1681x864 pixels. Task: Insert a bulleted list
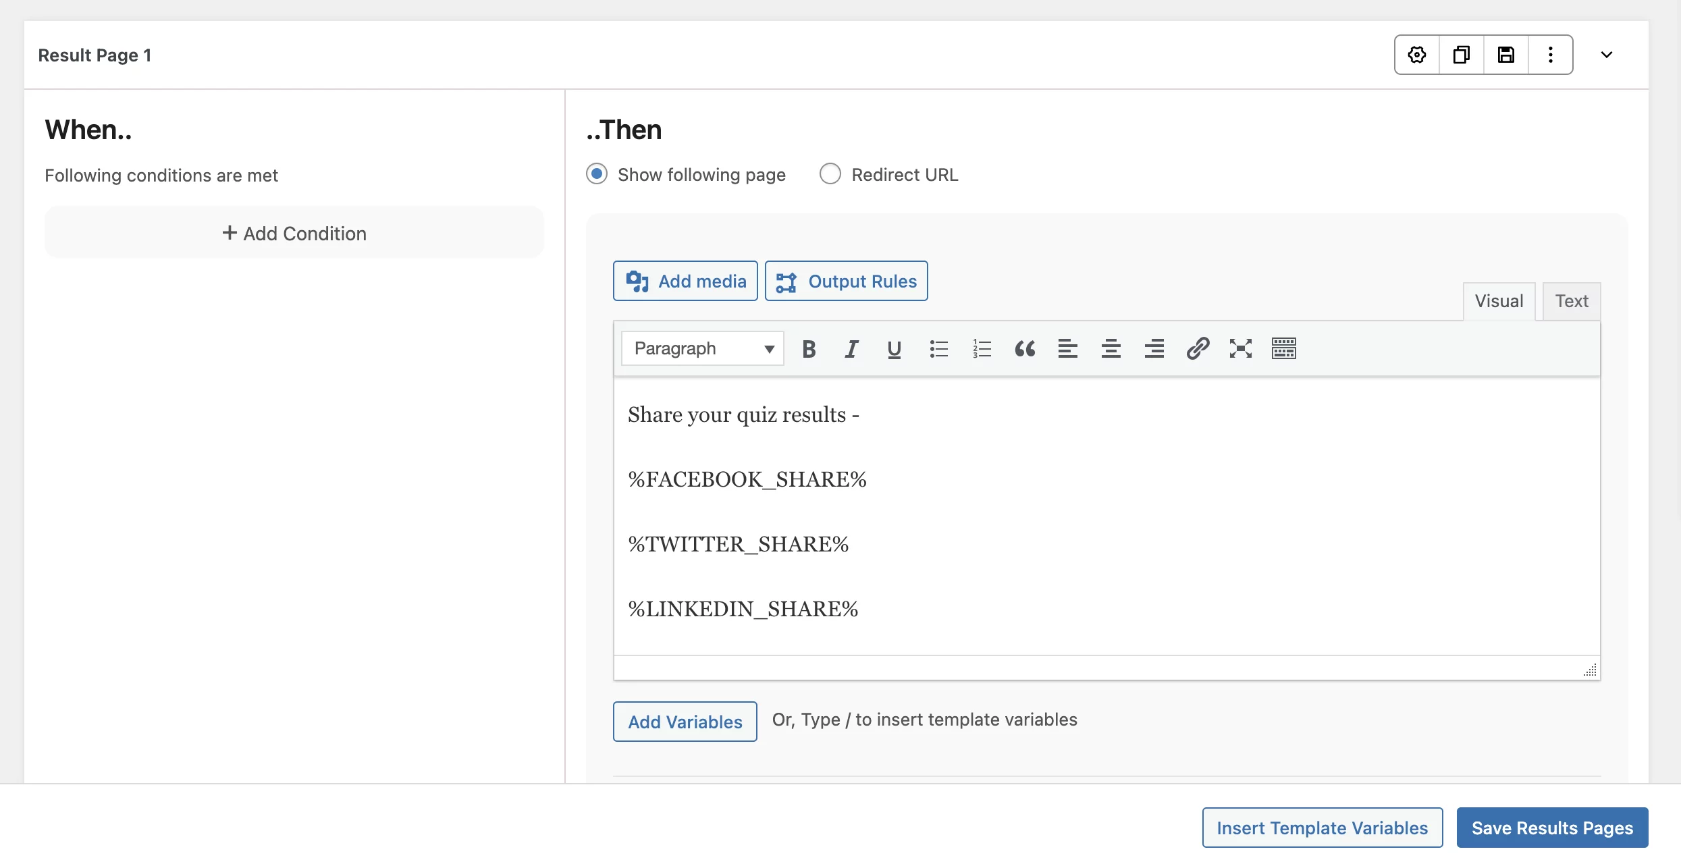(x=938, y=349)
